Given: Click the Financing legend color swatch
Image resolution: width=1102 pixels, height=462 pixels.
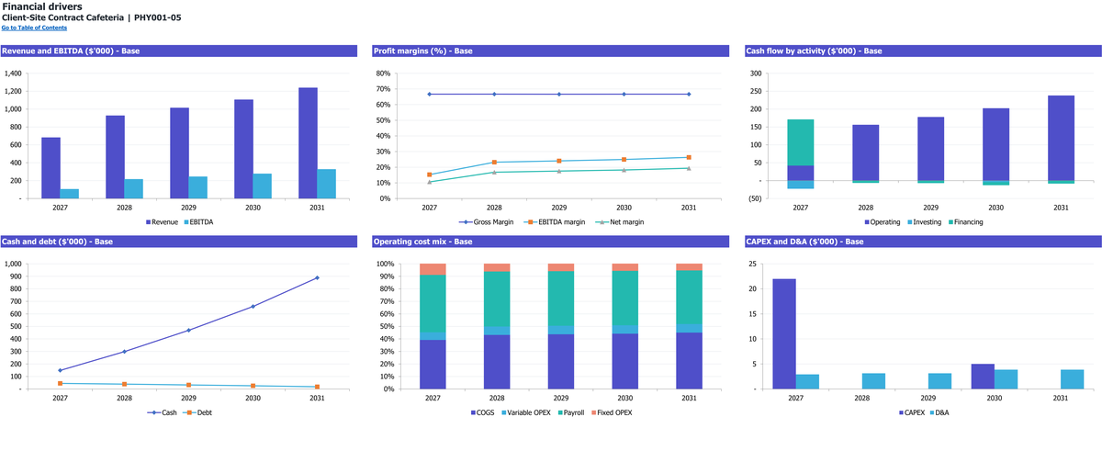Looking at the screenshot, I should click(x=952, y=222).
